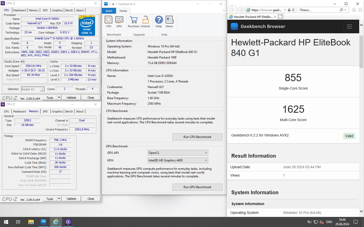Open Bench tab in top CPU-Z
364x227 pixels.
pos(69,10)
